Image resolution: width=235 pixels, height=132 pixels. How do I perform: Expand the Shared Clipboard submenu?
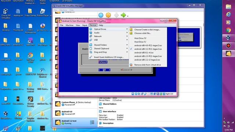click(109, 48)
